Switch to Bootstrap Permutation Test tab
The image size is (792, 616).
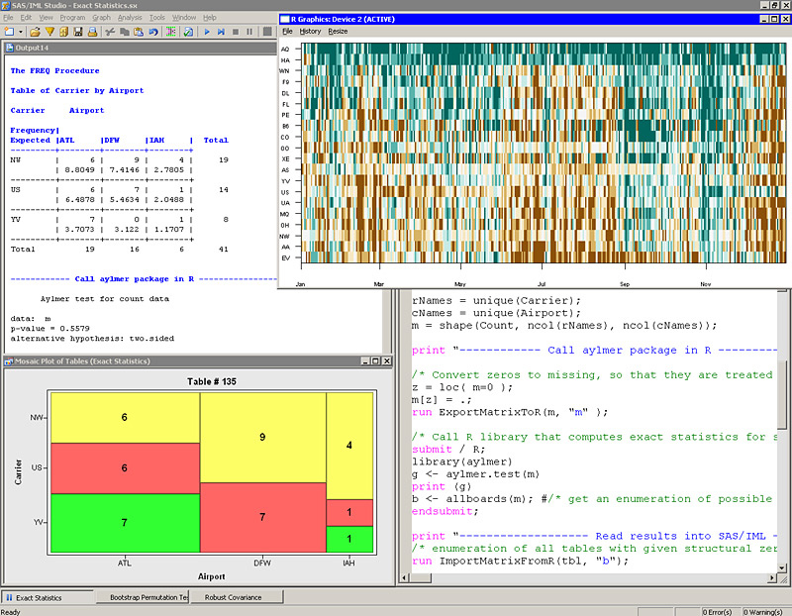tap(143, 597)
